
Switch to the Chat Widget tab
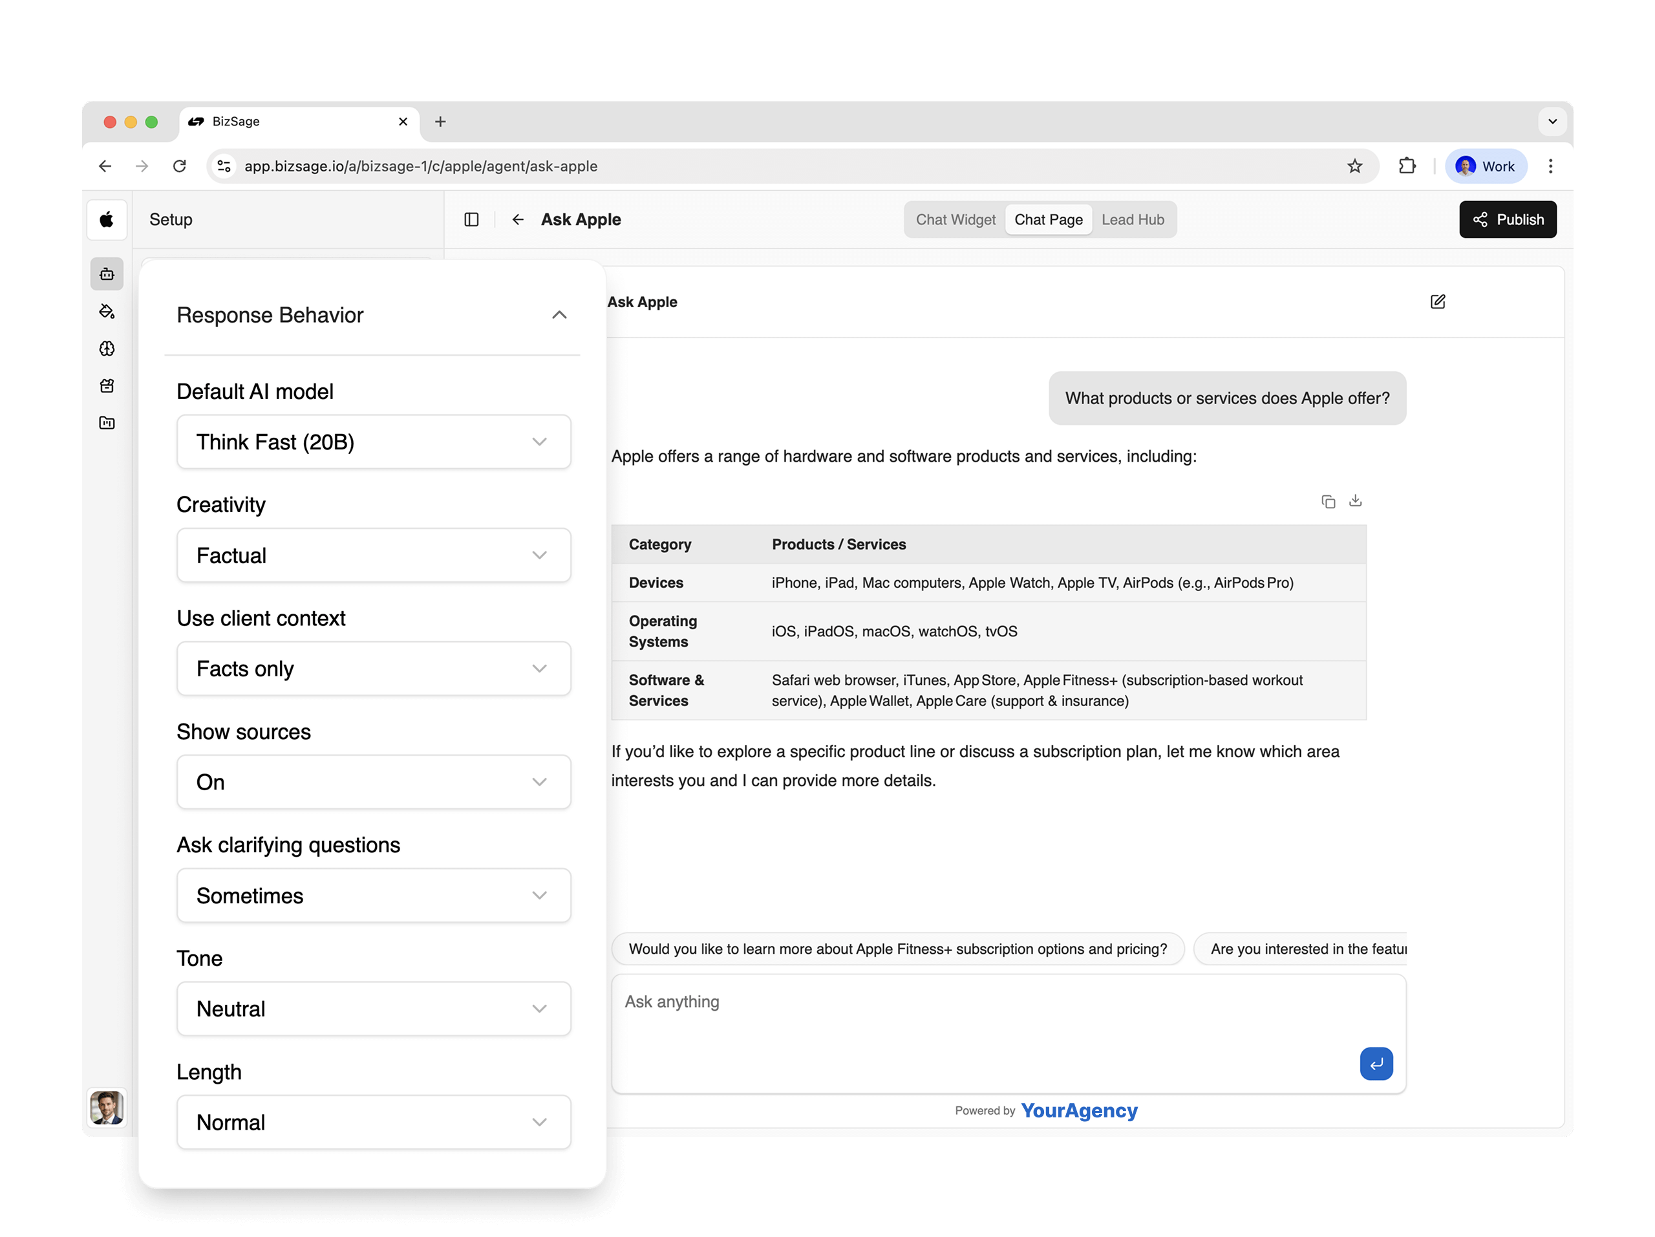click(x=955, y=219)
